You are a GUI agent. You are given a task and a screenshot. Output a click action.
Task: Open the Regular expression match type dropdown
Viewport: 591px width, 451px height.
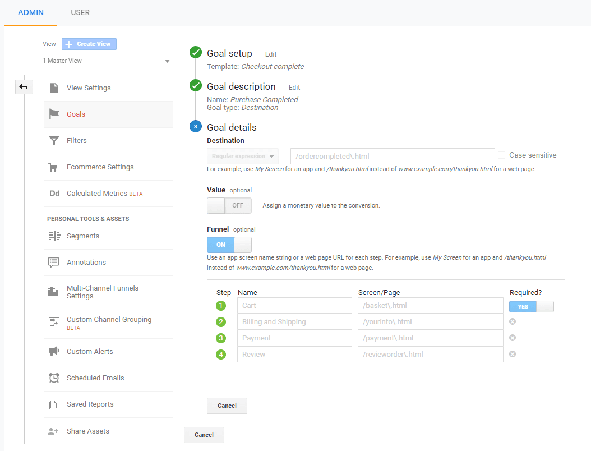click(x=242, y=155)
